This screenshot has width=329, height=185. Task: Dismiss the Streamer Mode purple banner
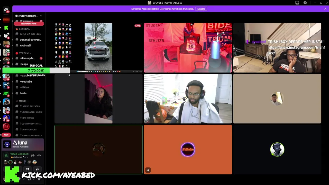(325, 9)
